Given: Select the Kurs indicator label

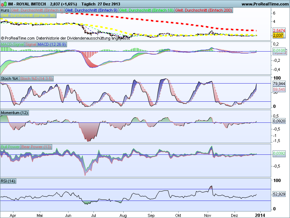Looking at the screenshot, I should 5,11.
